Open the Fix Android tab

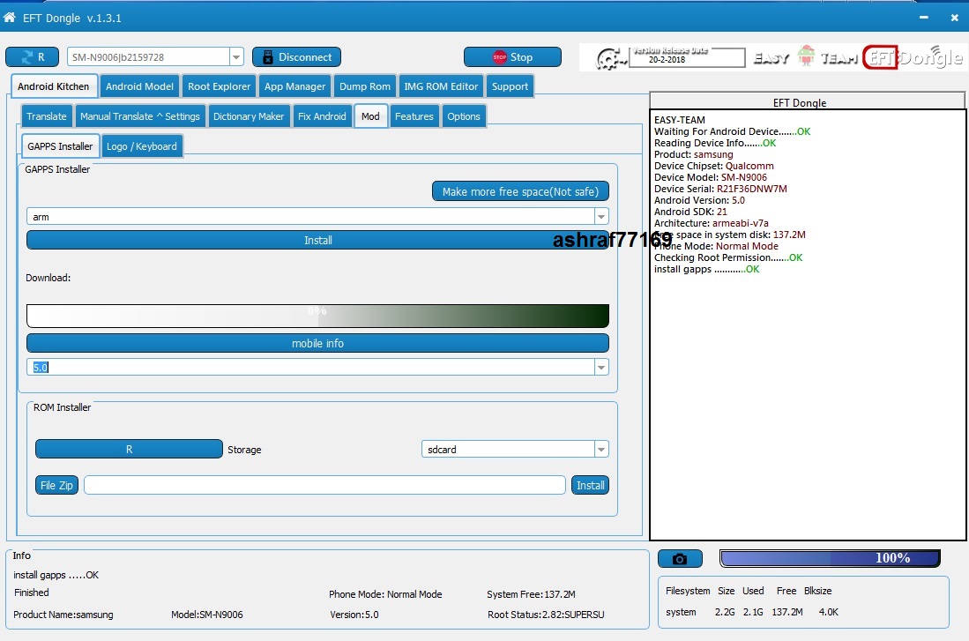tap(322, 116)
